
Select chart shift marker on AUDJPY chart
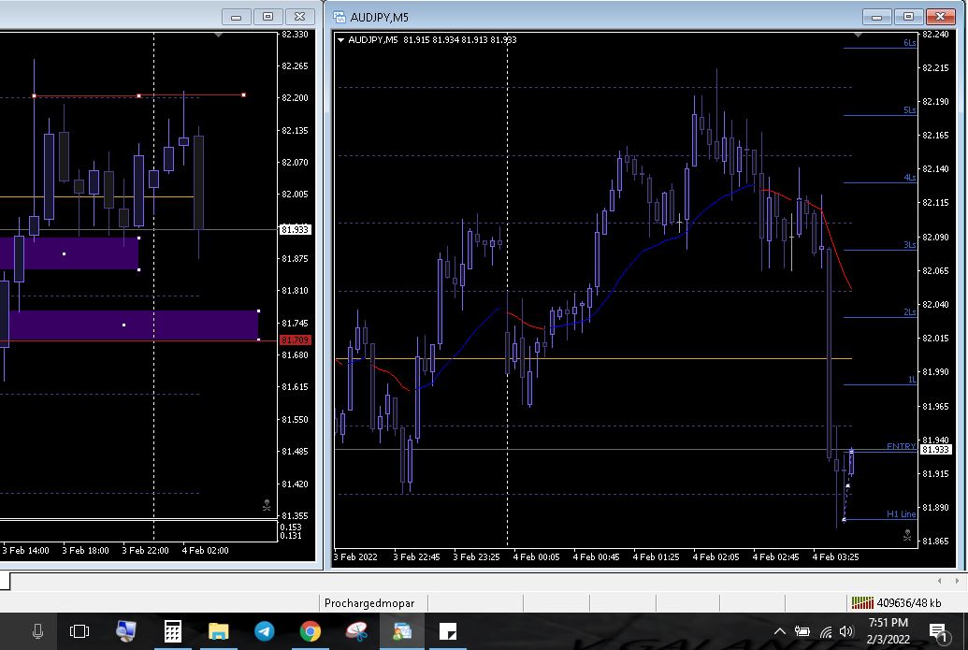859,36
